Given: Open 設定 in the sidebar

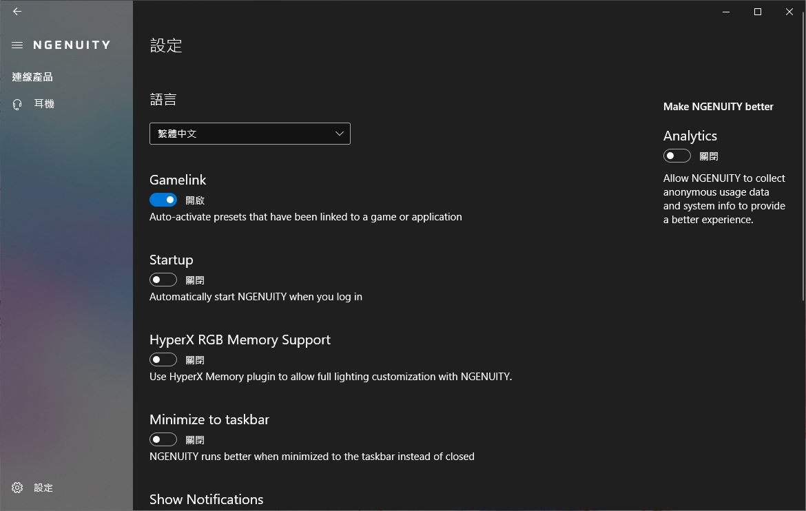Looking at the screenshot, I should (x=43, y=488).
